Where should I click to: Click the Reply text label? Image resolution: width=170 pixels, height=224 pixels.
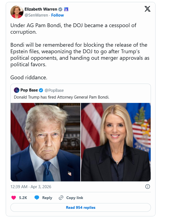(47, 198)
